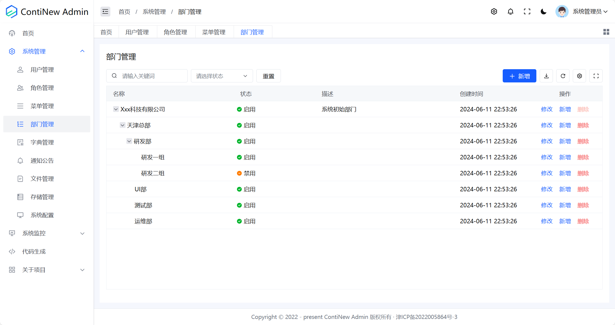Click the 新增 button to add department
The height and width of the screenshot is (325, 615).
click(x=519, y=76)
